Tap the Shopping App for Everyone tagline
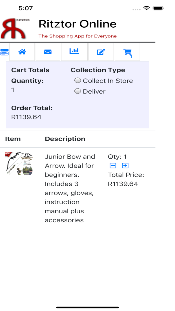 point(77,36)
